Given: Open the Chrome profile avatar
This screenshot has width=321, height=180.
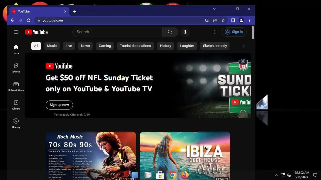Looking at the screenshot, I should [x=241, y=20].
